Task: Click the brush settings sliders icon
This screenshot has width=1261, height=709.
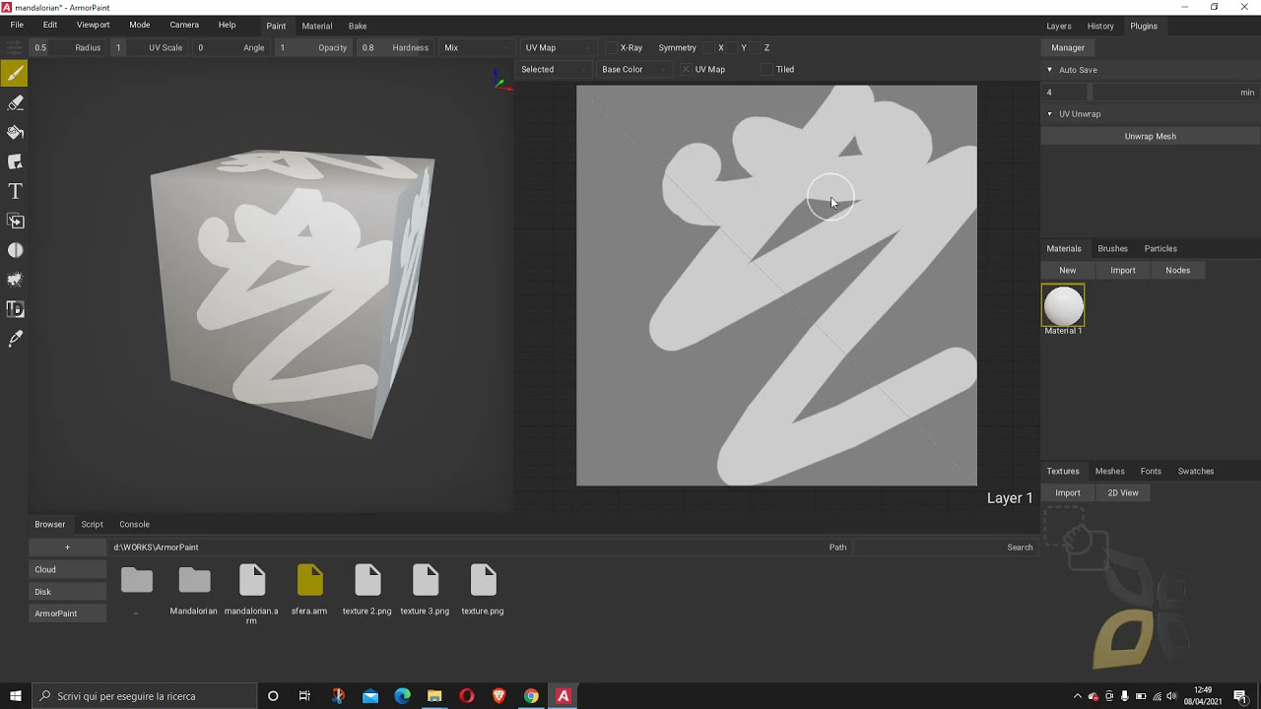Action: (x=14, y=47)
